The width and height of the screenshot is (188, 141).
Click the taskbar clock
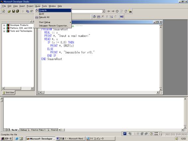(183, 139)
